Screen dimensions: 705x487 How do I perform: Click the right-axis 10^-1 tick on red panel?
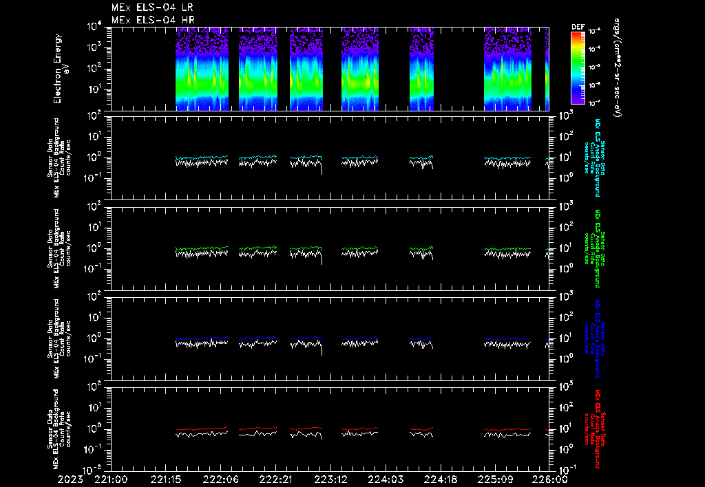click(567, 469)
